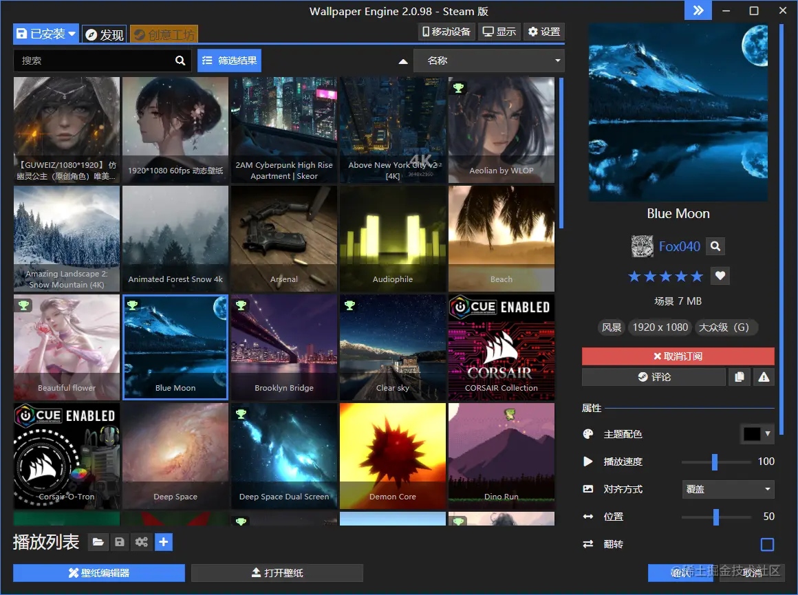This screenshot has width=798, height=595.
Task: Click open wallpaper (打开壁纸) button
Action: [277, 573]
